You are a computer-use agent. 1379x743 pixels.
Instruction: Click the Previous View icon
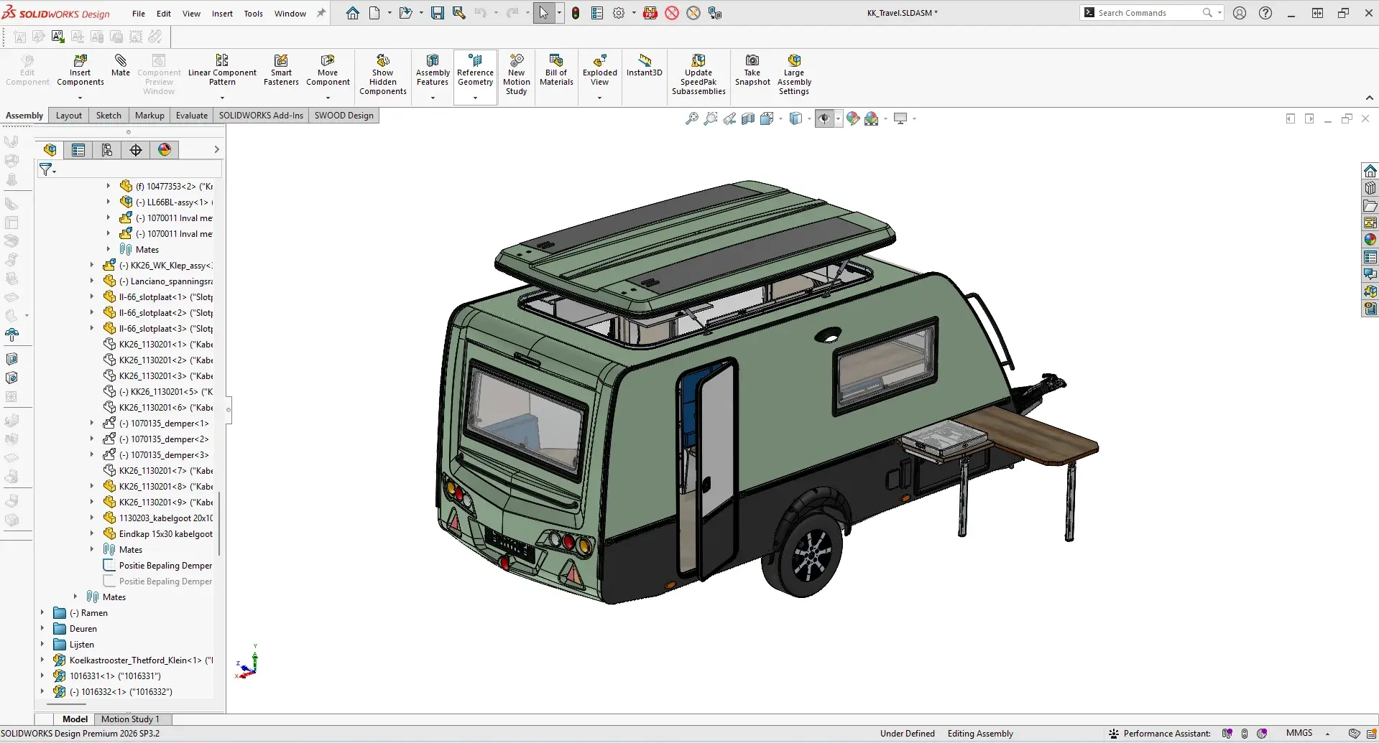729,118
